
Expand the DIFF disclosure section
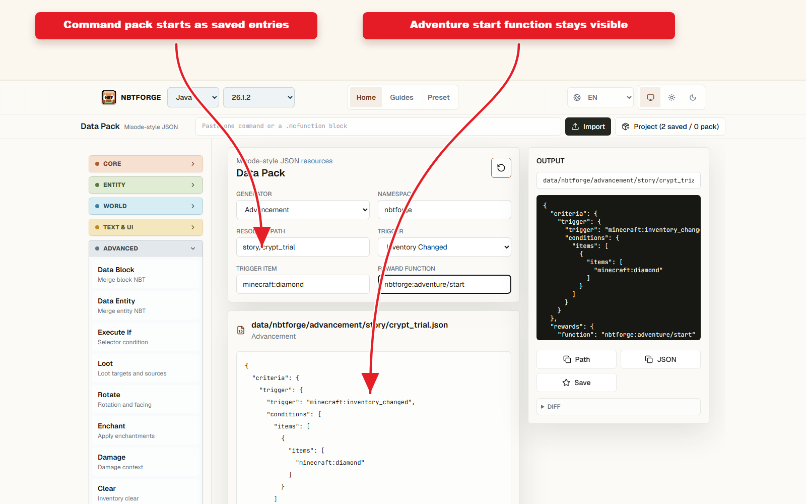619,407
